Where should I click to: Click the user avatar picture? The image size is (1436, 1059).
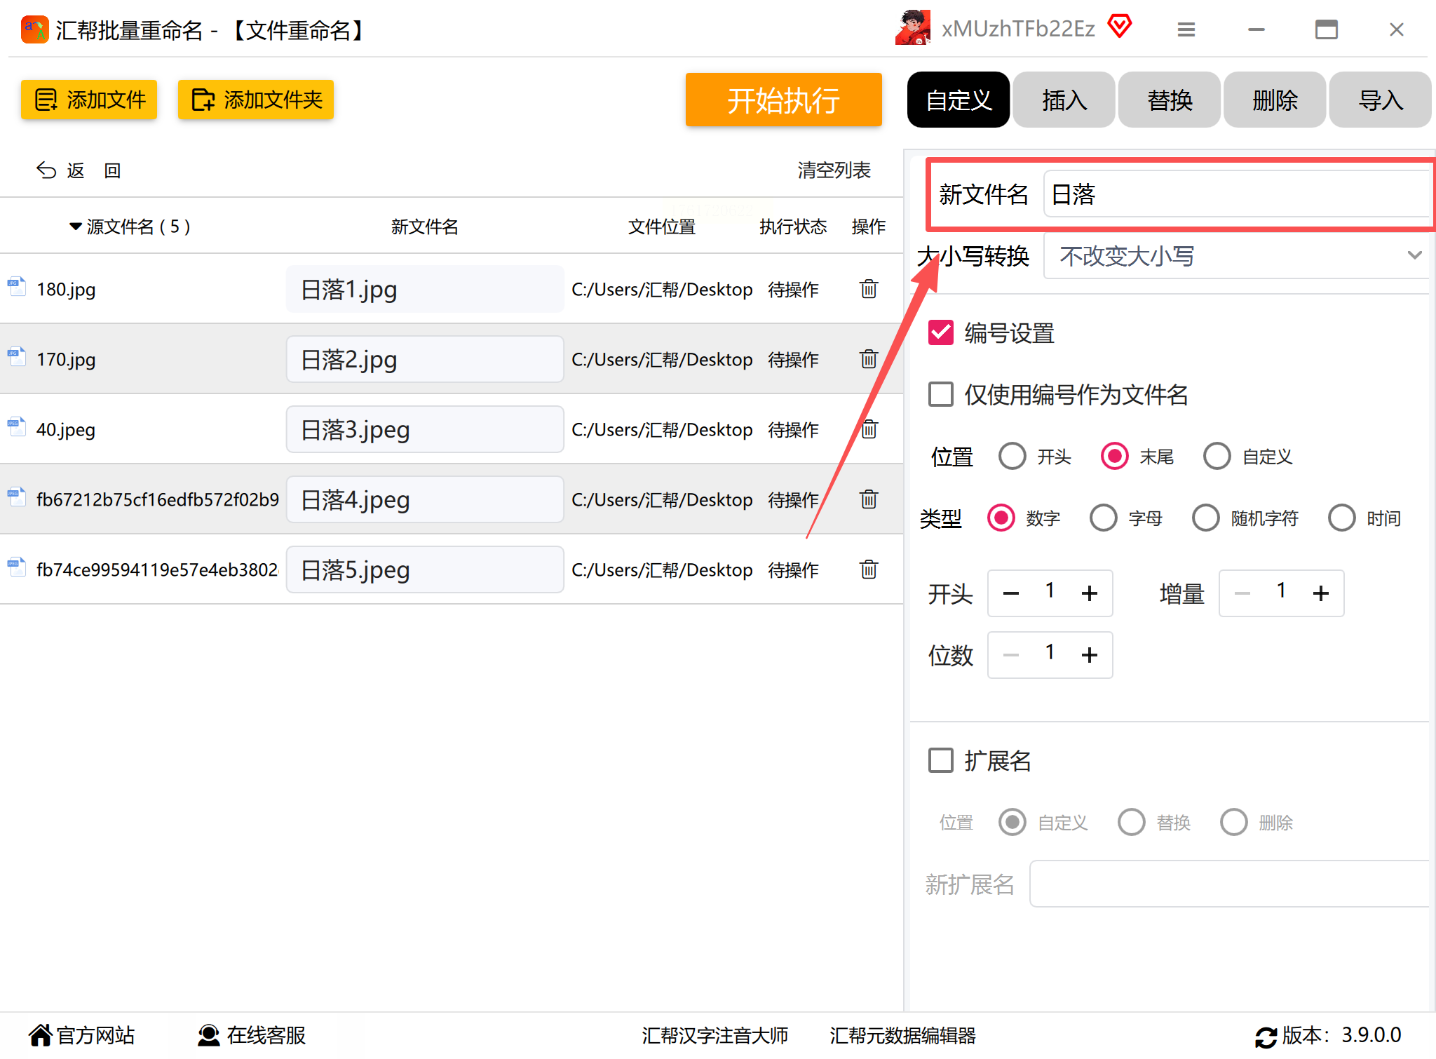tap(913, 28)
